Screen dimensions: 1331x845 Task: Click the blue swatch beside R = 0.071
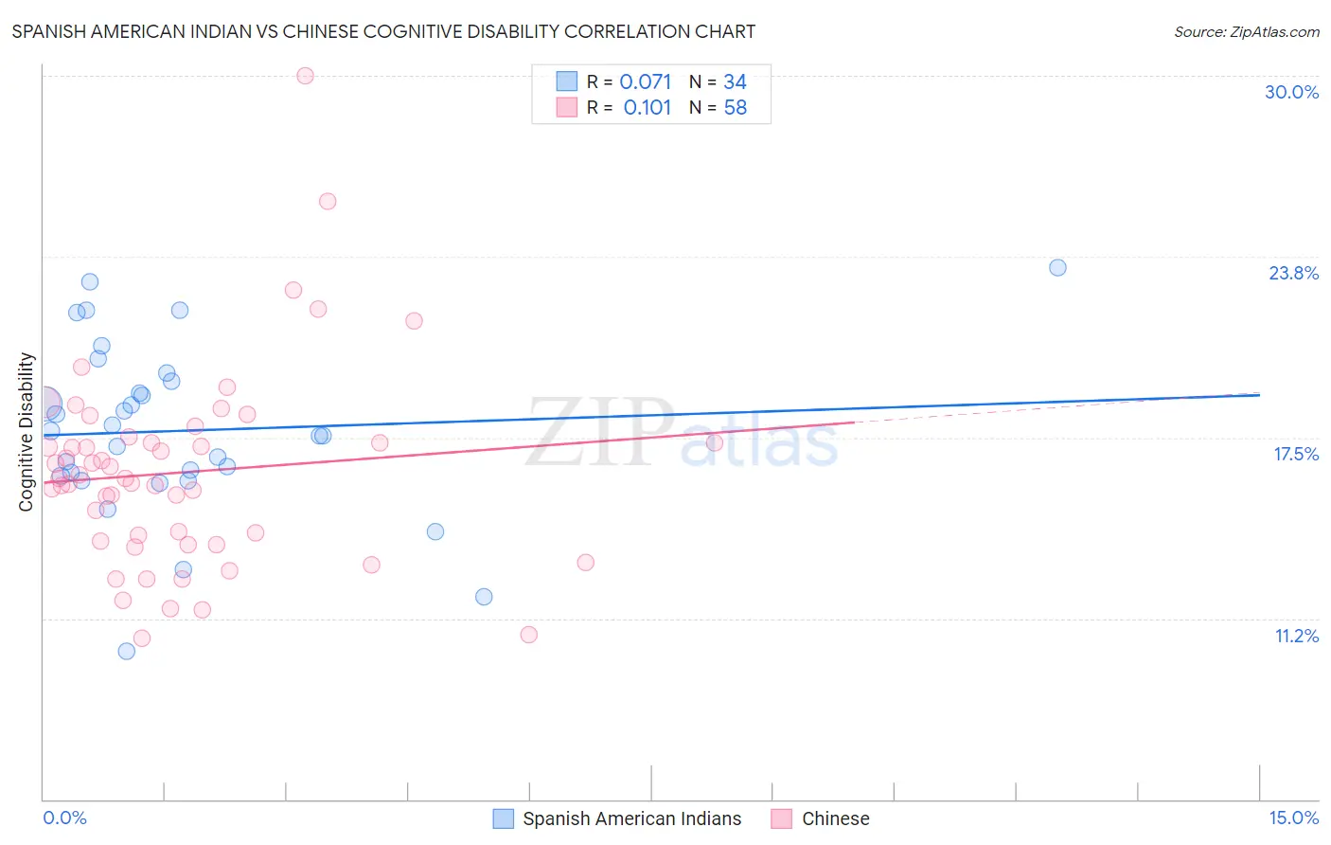tap(566, 81)
